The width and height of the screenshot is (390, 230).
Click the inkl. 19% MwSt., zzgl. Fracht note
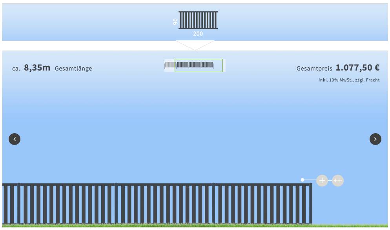click(349, 80)
